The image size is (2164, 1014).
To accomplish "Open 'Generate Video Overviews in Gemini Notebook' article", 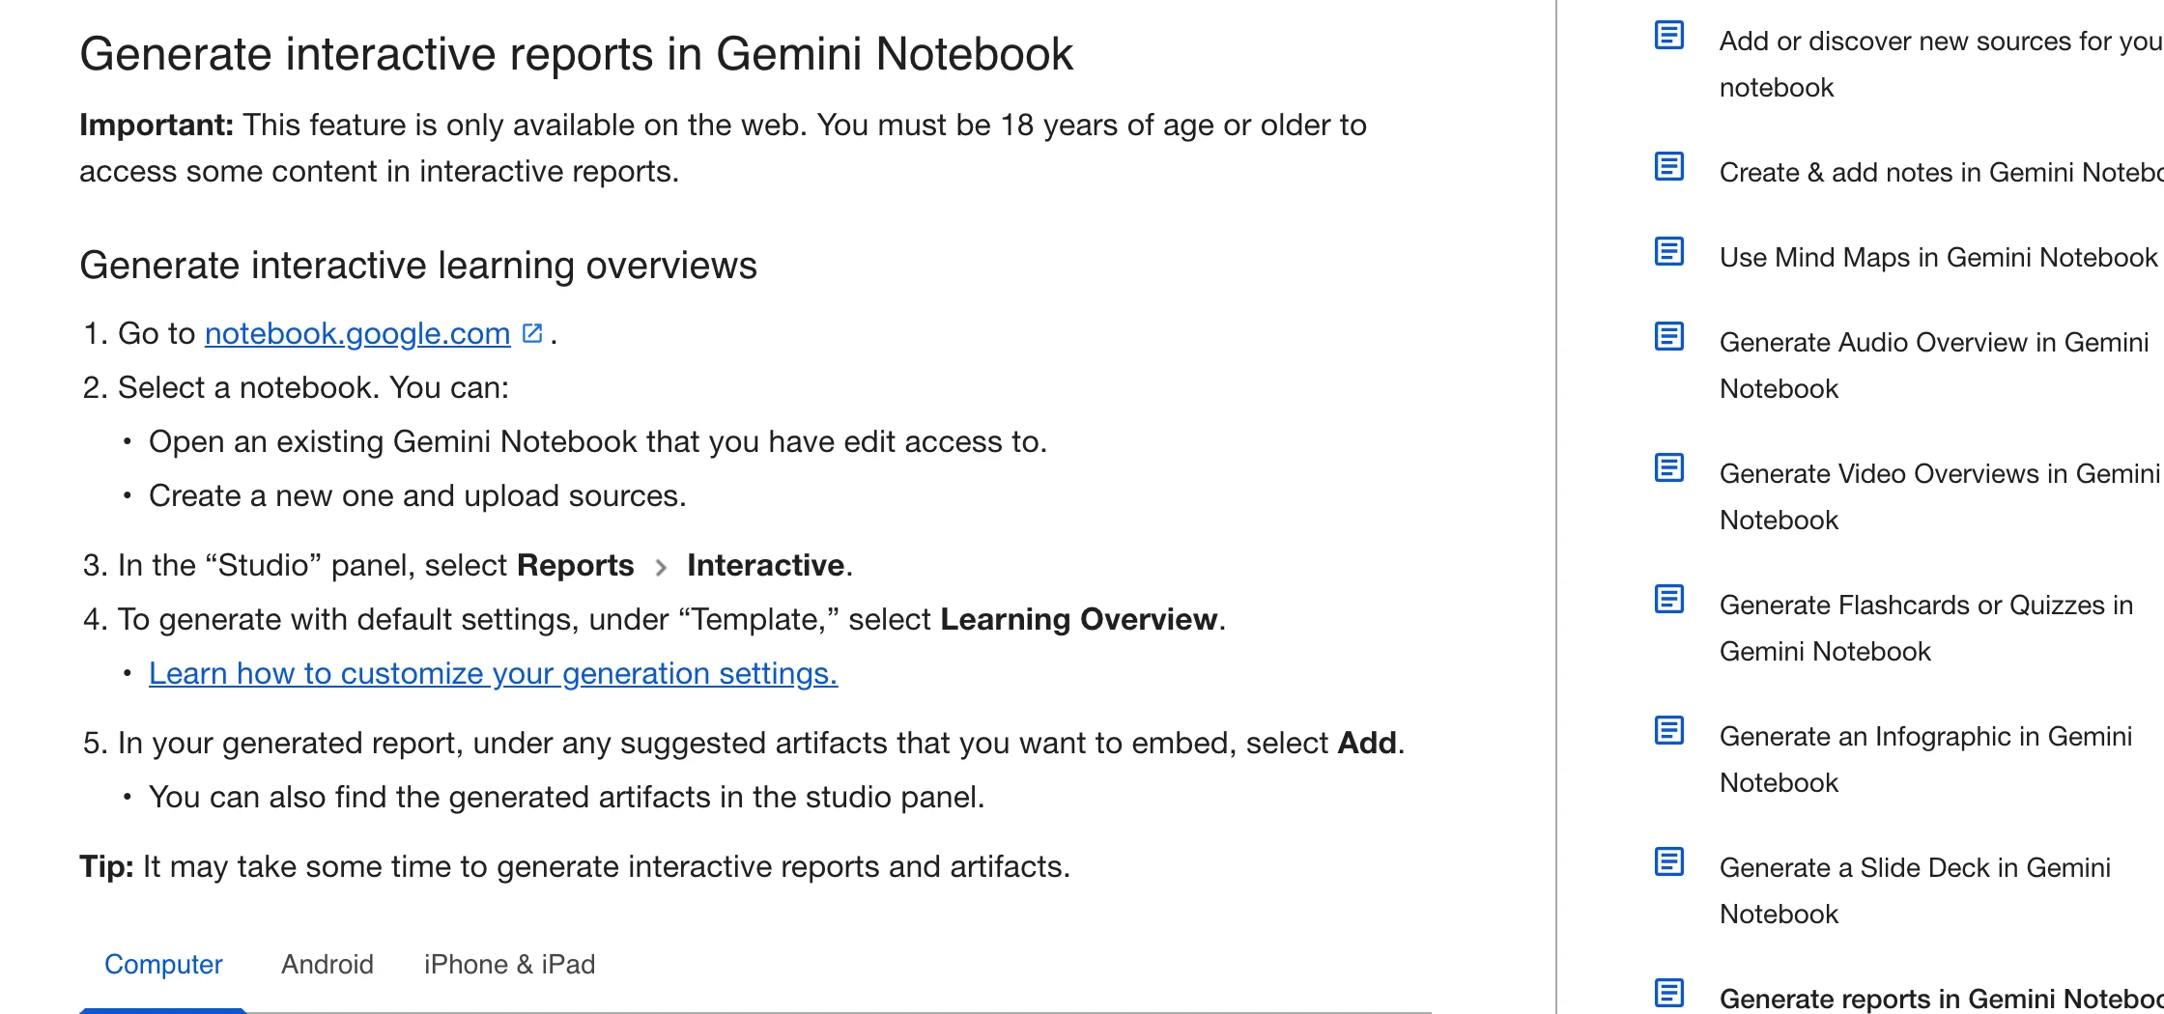I will coord(1940,496).
